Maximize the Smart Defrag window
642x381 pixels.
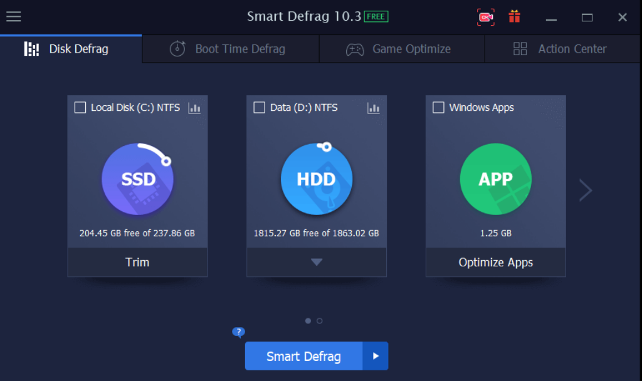tap(587, 17)
